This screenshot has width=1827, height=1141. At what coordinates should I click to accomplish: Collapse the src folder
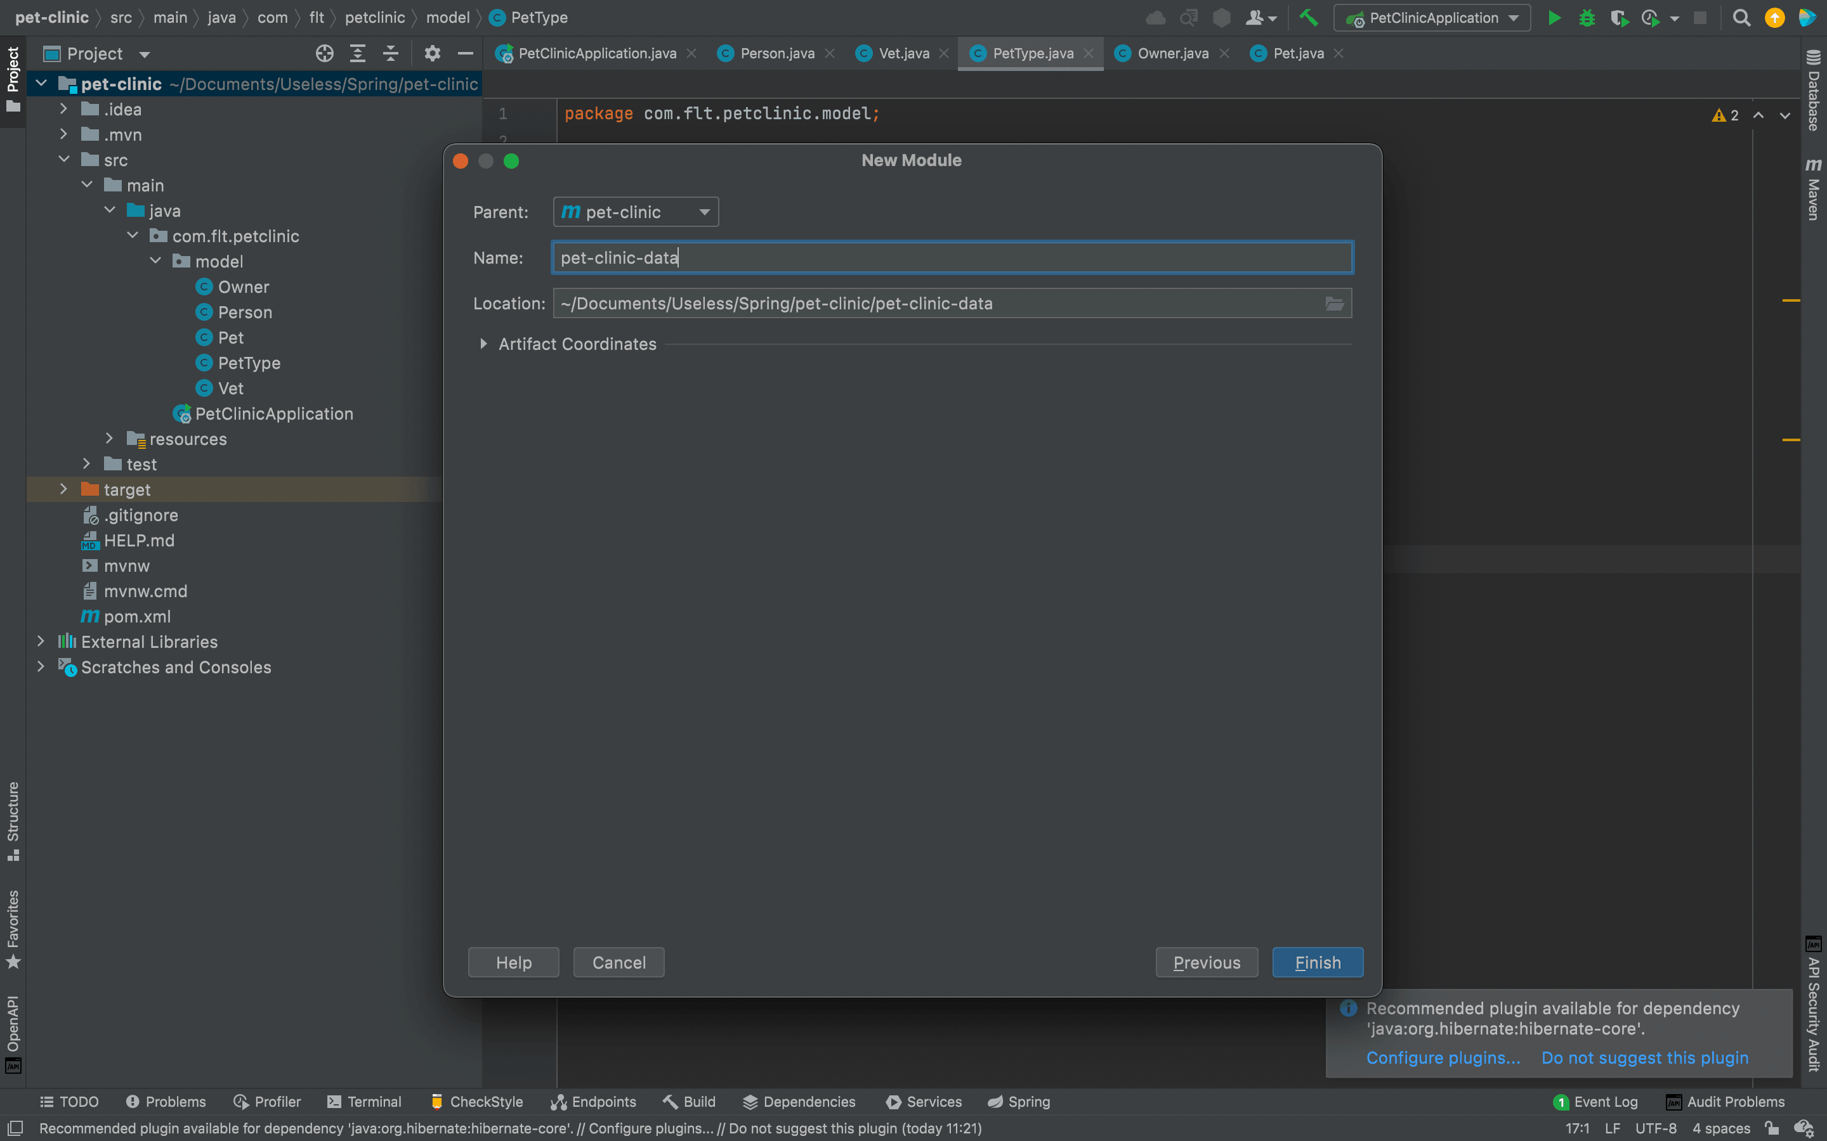point(64,160)
